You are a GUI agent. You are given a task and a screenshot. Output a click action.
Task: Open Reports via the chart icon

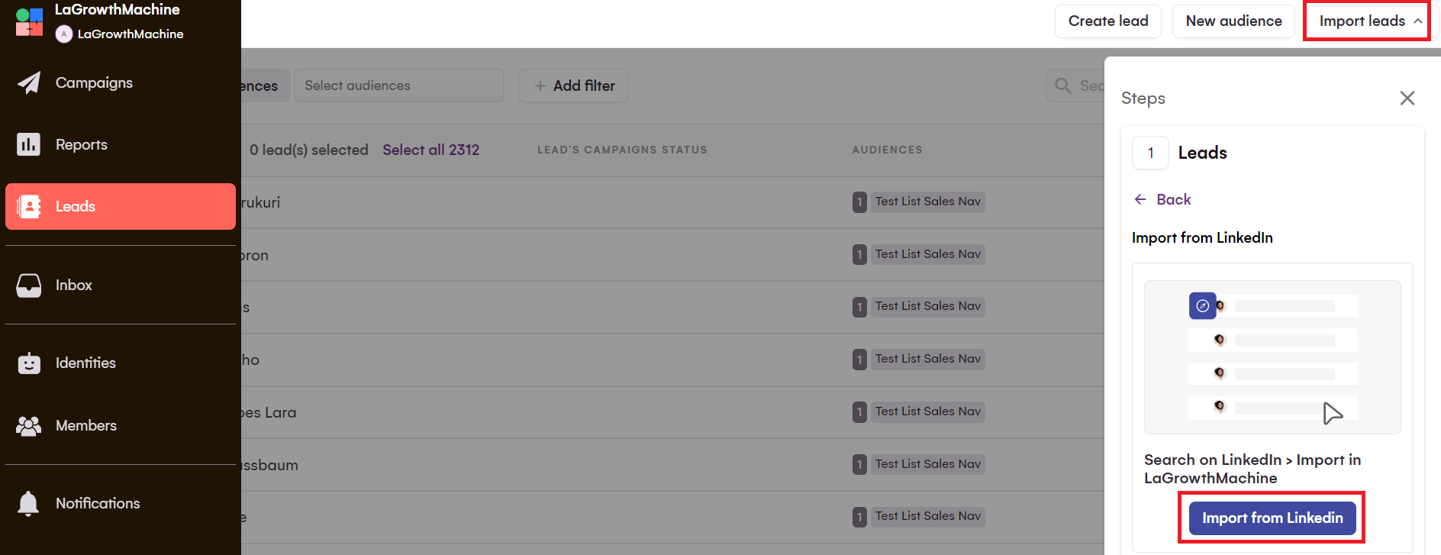point(29,144)
